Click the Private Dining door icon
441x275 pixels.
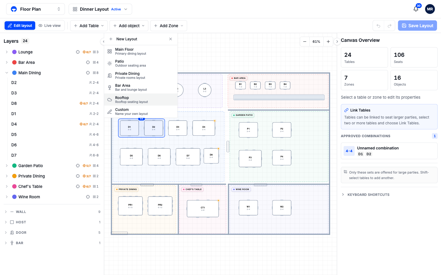click(x=110, y=75)
